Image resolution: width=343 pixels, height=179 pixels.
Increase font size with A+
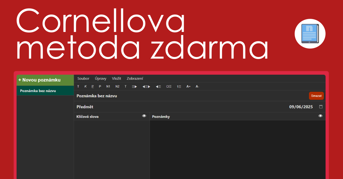point(188,86)
